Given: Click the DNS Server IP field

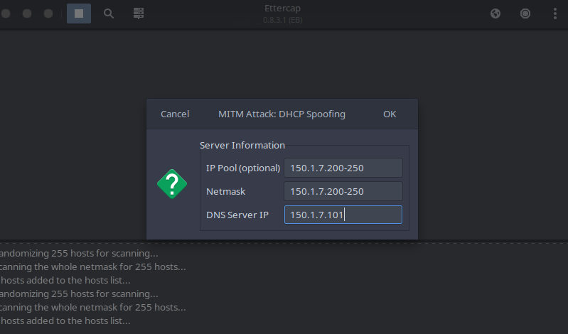Looking at the screenshot, I should pos(343,215).
